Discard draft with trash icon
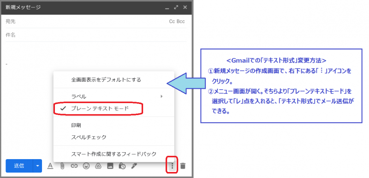This screenshot has width=369, height=178. pyautogui.click(x=183, y=166)
